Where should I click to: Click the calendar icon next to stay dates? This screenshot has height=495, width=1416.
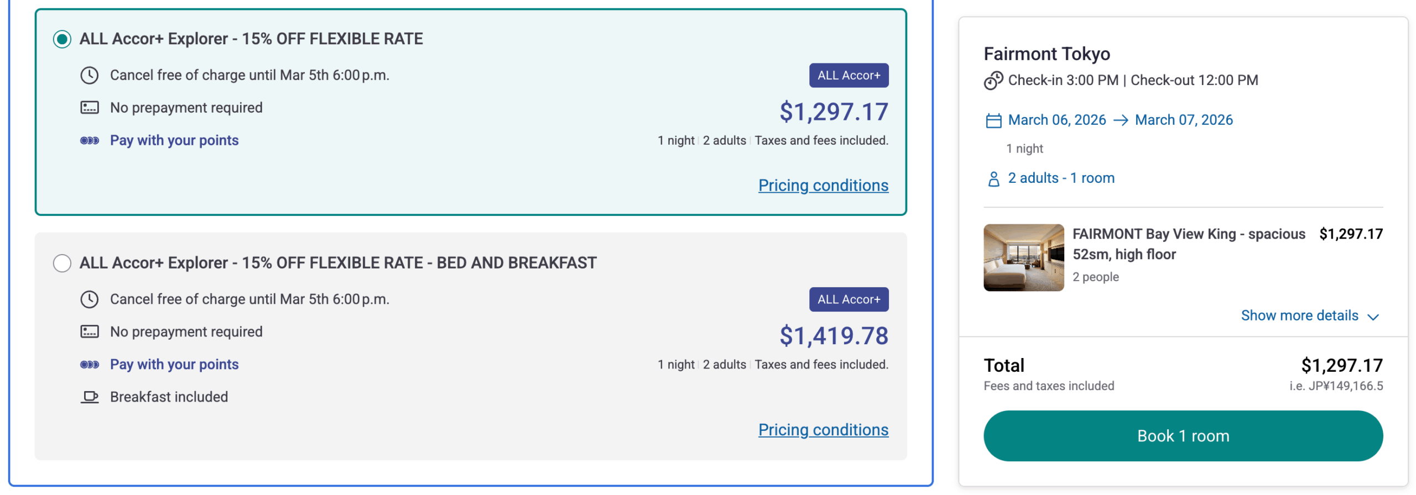pos(994,120)
